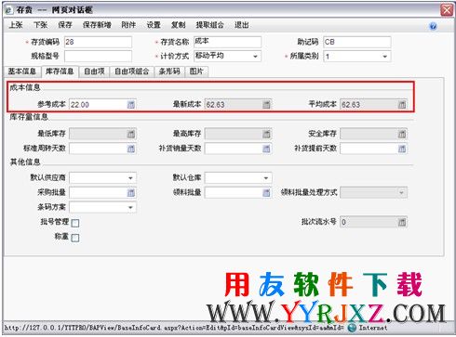Click the browser page icon in title bar
The image size is (456, 337).
(x=8, y=10)
